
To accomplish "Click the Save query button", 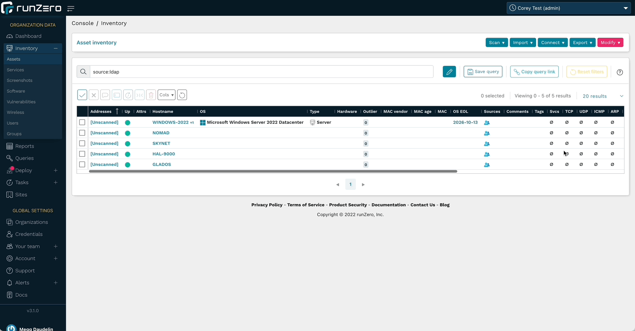I will (x=483, y=72).
